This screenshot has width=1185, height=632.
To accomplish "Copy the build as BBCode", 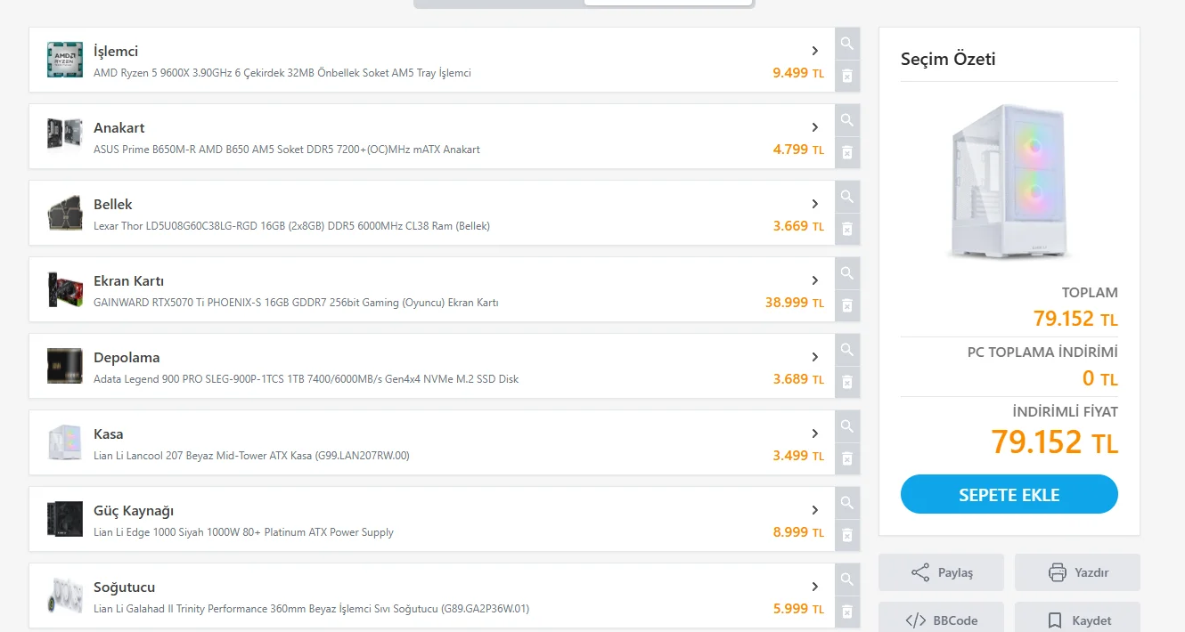I will point(941,620).
